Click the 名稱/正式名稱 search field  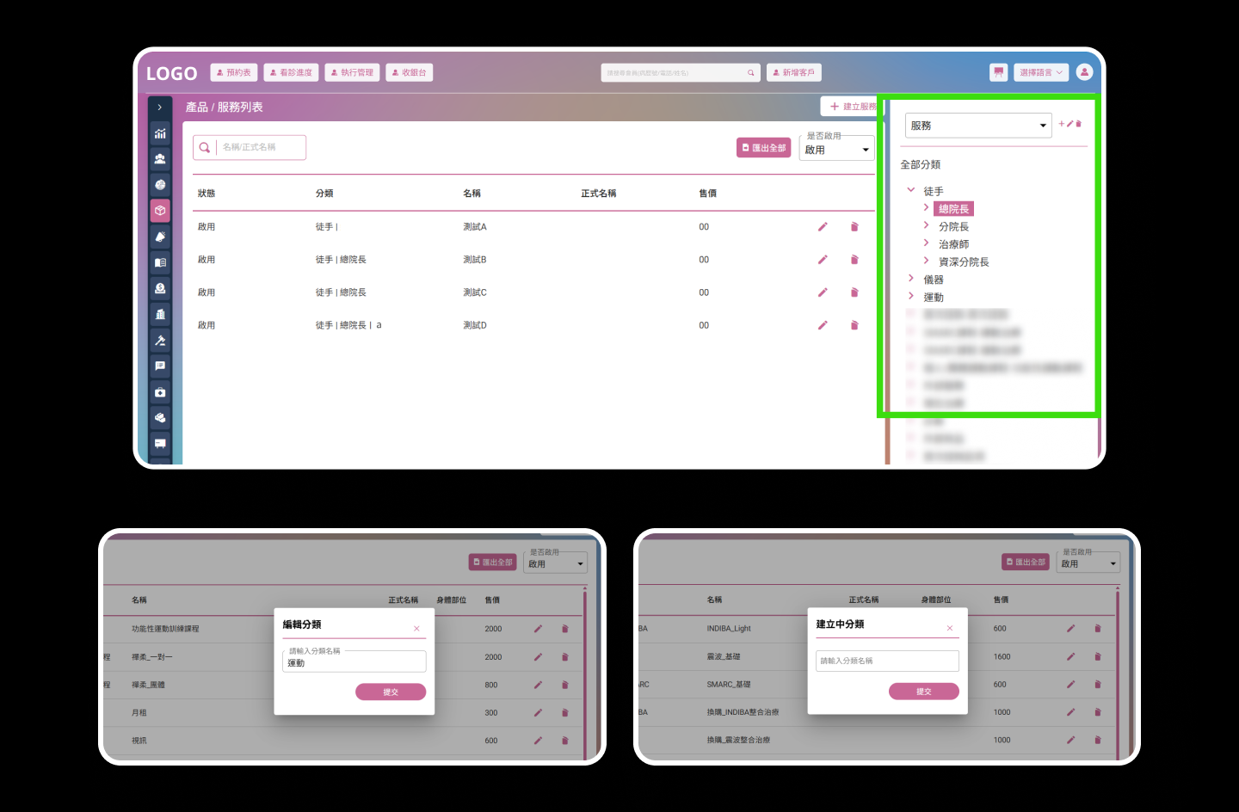coord(260,147)
